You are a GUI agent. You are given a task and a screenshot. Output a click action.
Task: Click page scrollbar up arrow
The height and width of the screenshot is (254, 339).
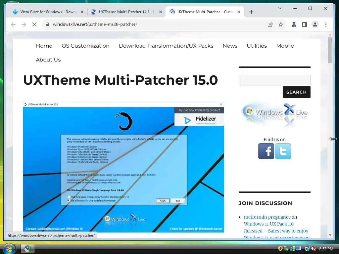330,35
